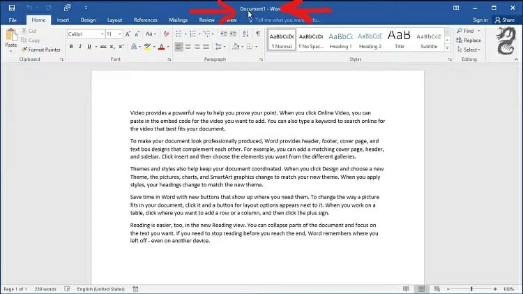Click the Paste clipboard icon
Screen dimensions: 523x294
(11, 35)
